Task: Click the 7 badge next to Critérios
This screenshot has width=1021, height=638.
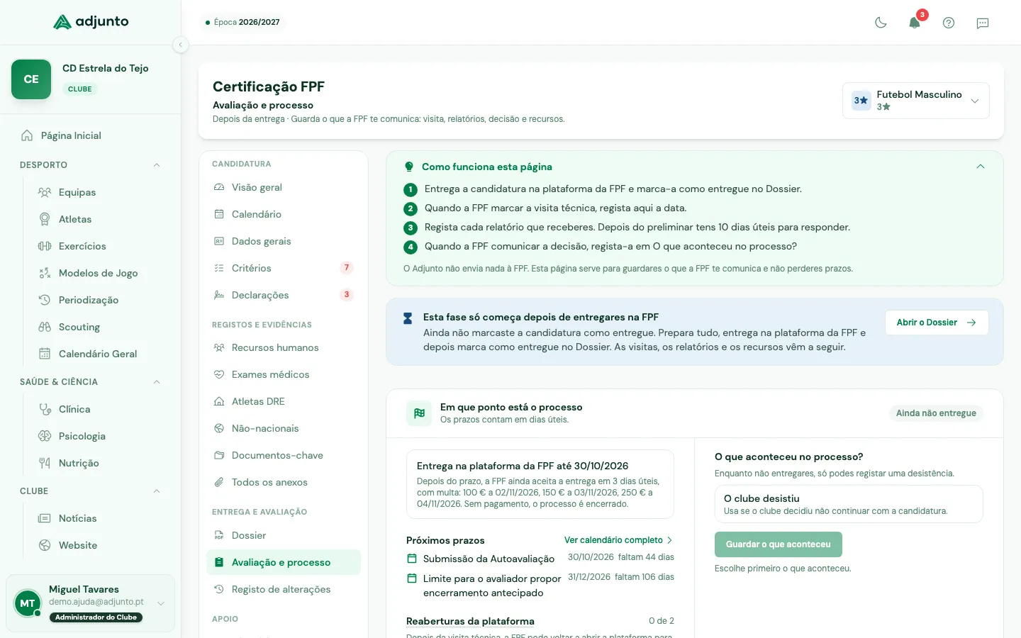Action: click(x=346, y=268)
